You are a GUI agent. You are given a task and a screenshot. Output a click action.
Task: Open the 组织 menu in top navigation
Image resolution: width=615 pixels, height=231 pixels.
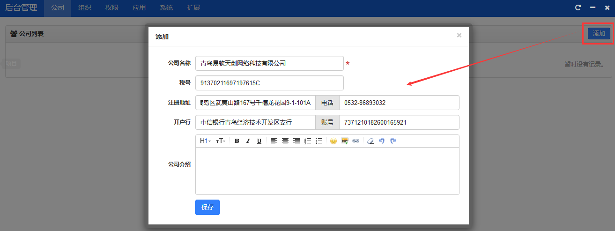[x=85, y=8]
